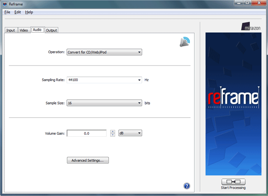
Task: Close the Reframe window
Action: click(259, 3)
